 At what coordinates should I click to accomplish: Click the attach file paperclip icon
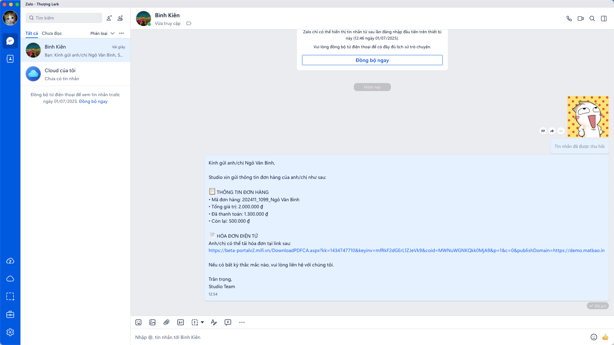pyautogui.click(x=166, y=322)
